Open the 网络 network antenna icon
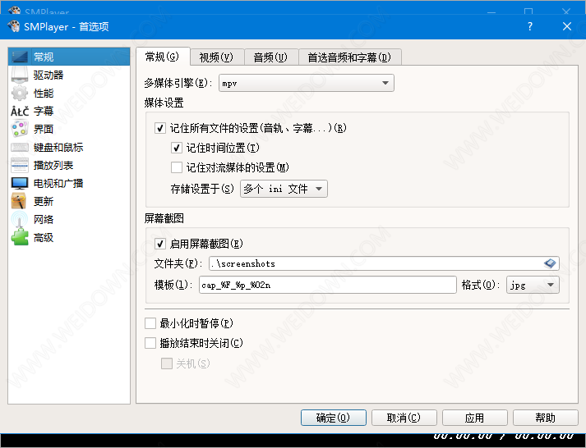 (x=20, y=219)
